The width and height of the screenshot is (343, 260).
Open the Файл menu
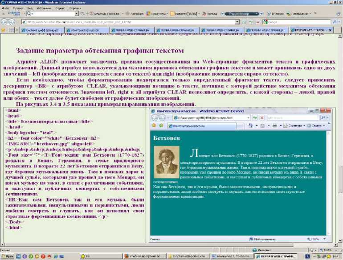6,8
